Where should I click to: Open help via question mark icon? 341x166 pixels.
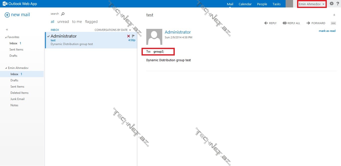[x=338, y=4]
